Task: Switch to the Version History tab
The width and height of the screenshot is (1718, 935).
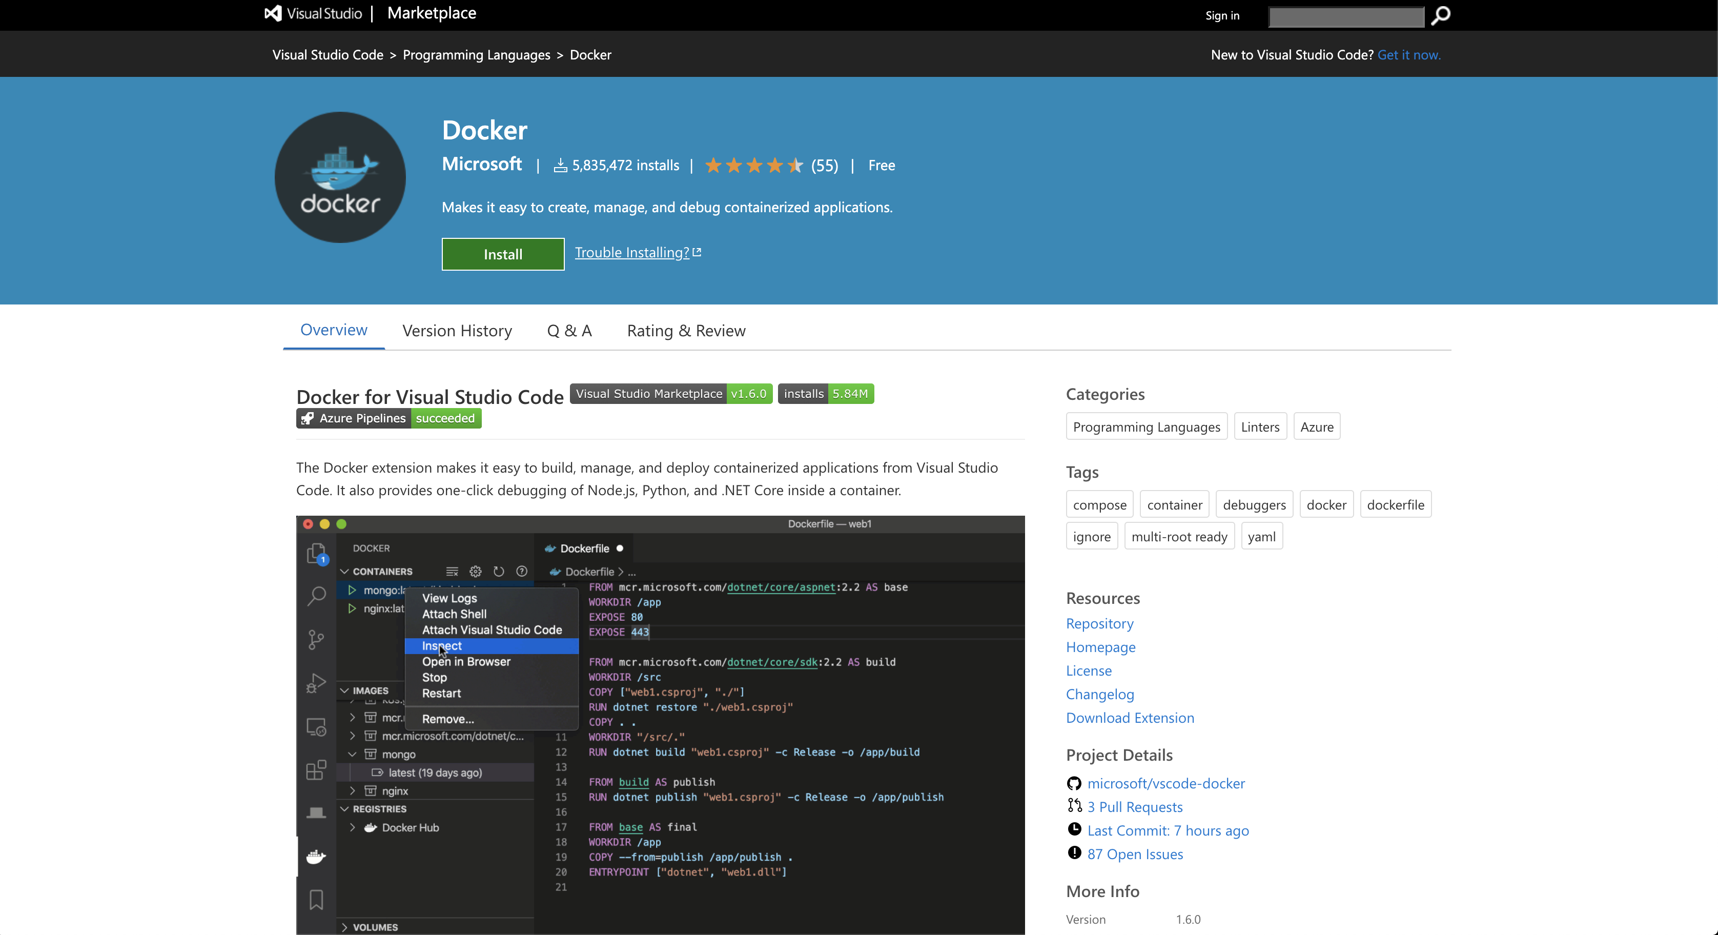Action: (457, 330)
